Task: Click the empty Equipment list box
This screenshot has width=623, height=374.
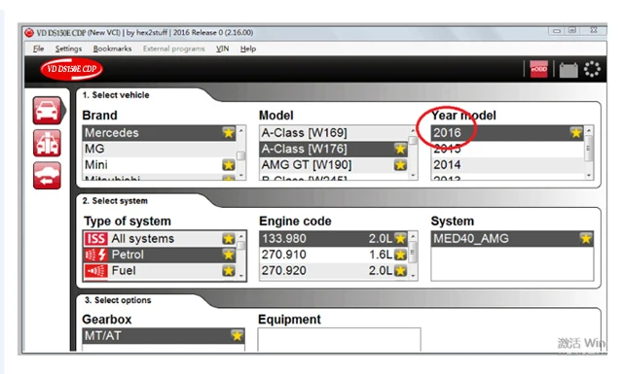Action: (339, 339)
